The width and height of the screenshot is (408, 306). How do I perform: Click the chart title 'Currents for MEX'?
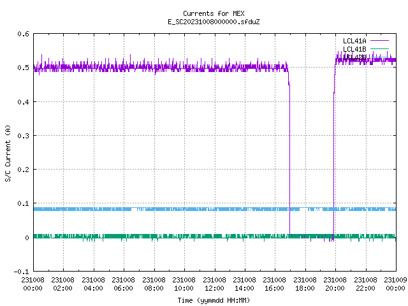click(x=214, y=13)
